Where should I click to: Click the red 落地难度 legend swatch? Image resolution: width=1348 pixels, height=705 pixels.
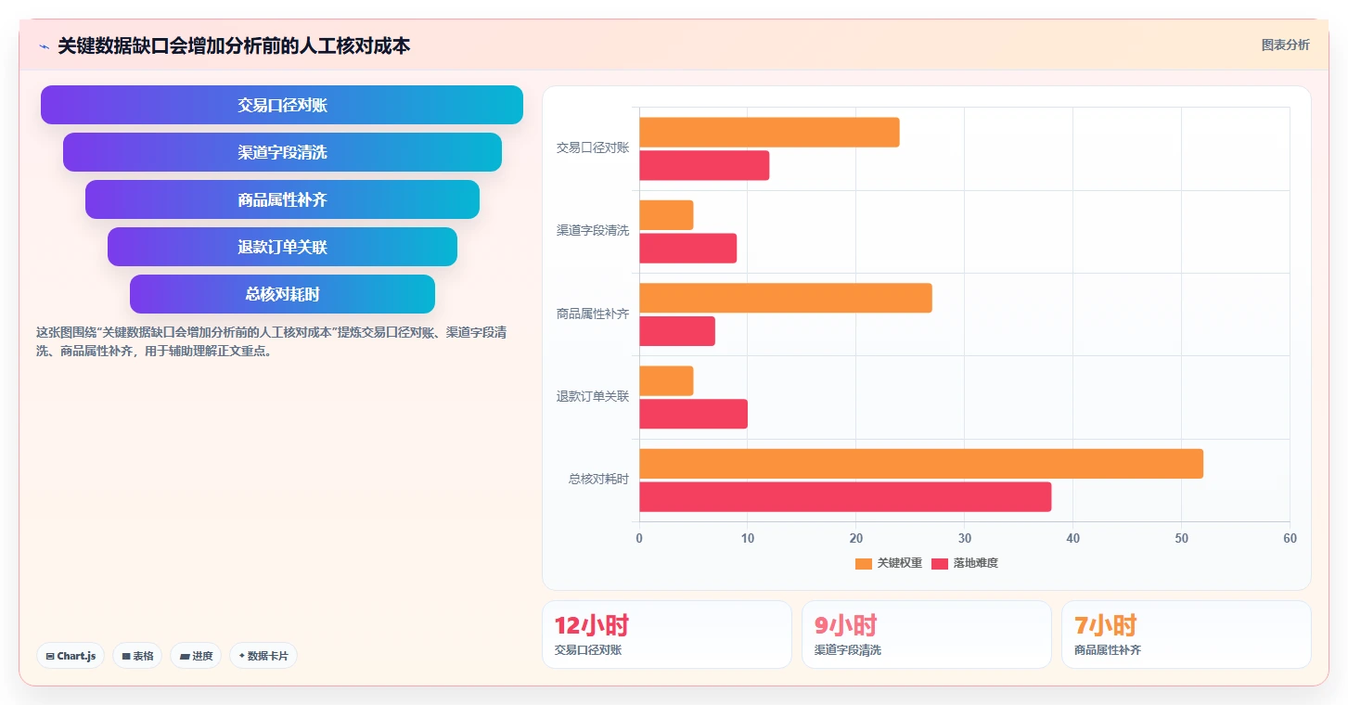[x=940, y=563]
